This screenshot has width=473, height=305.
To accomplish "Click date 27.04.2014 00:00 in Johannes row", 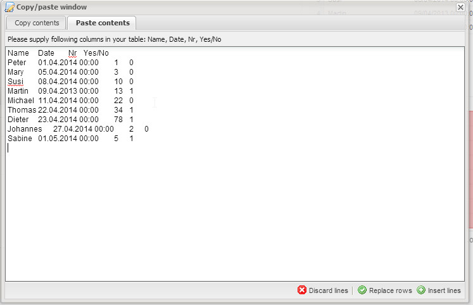I will pyautogui.click(x=84, y=129).
